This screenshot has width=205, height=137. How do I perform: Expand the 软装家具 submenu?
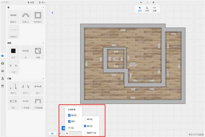pos(74,109)
